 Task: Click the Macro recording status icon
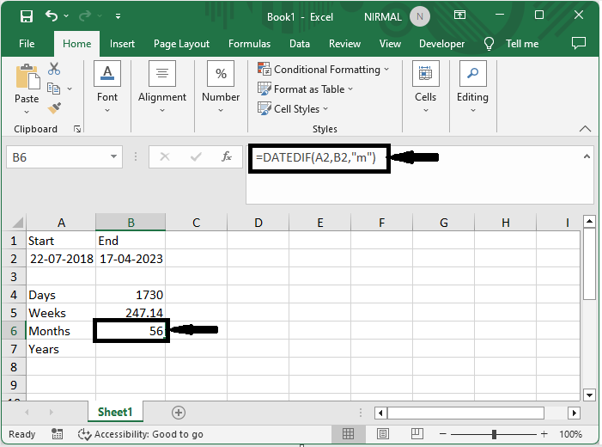[57, 434]
